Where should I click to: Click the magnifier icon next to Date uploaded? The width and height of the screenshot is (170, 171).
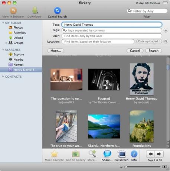pos(166,41)
